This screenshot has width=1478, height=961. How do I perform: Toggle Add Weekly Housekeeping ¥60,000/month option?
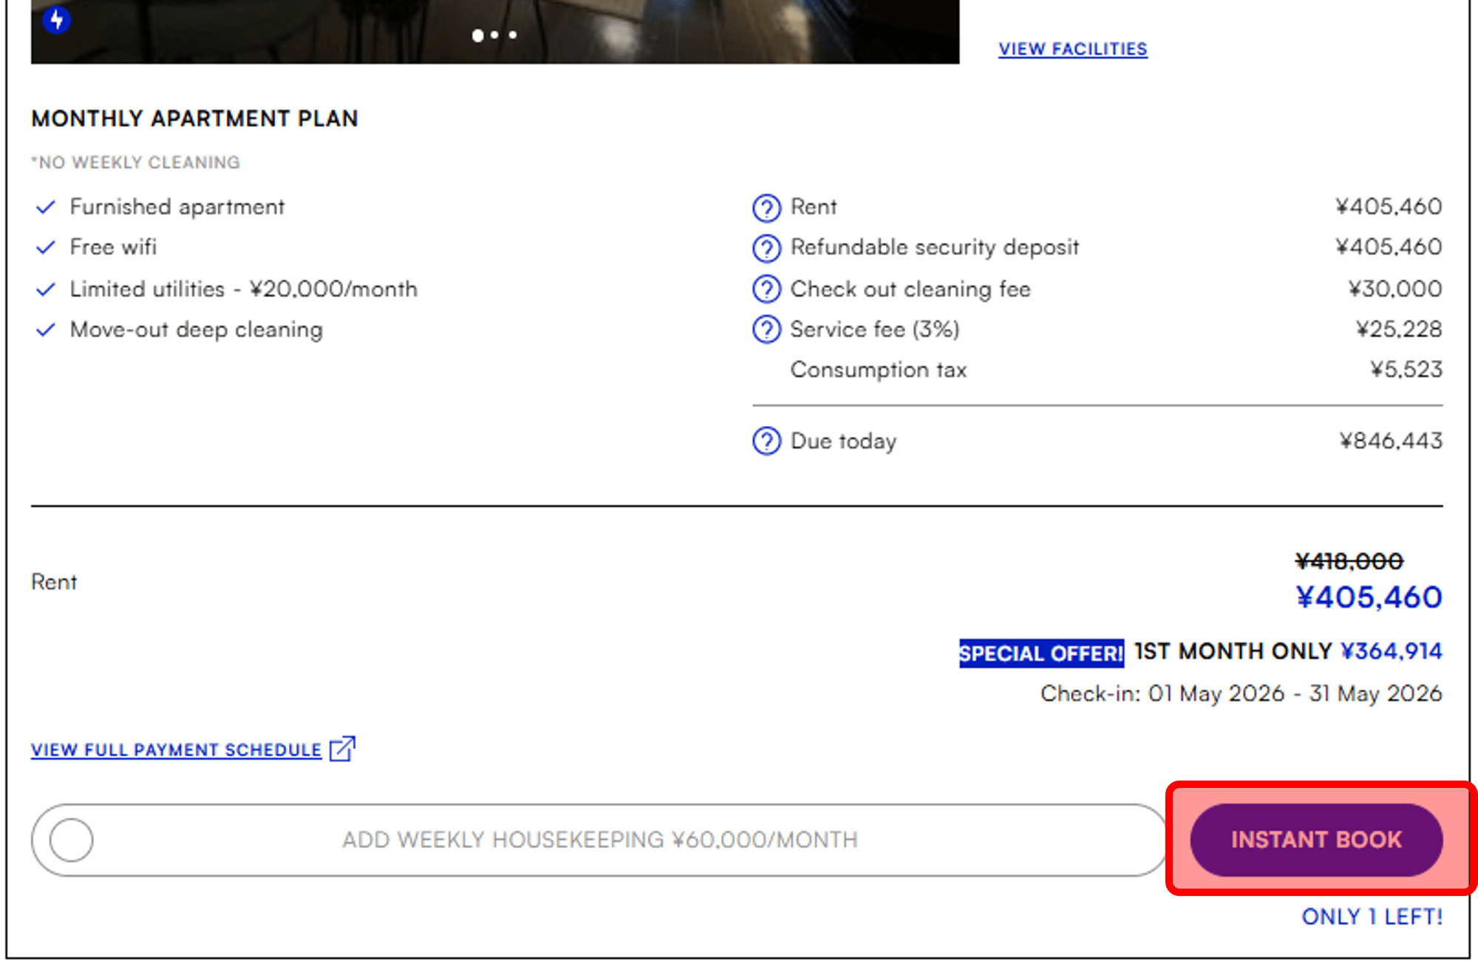tap(599, 840)
